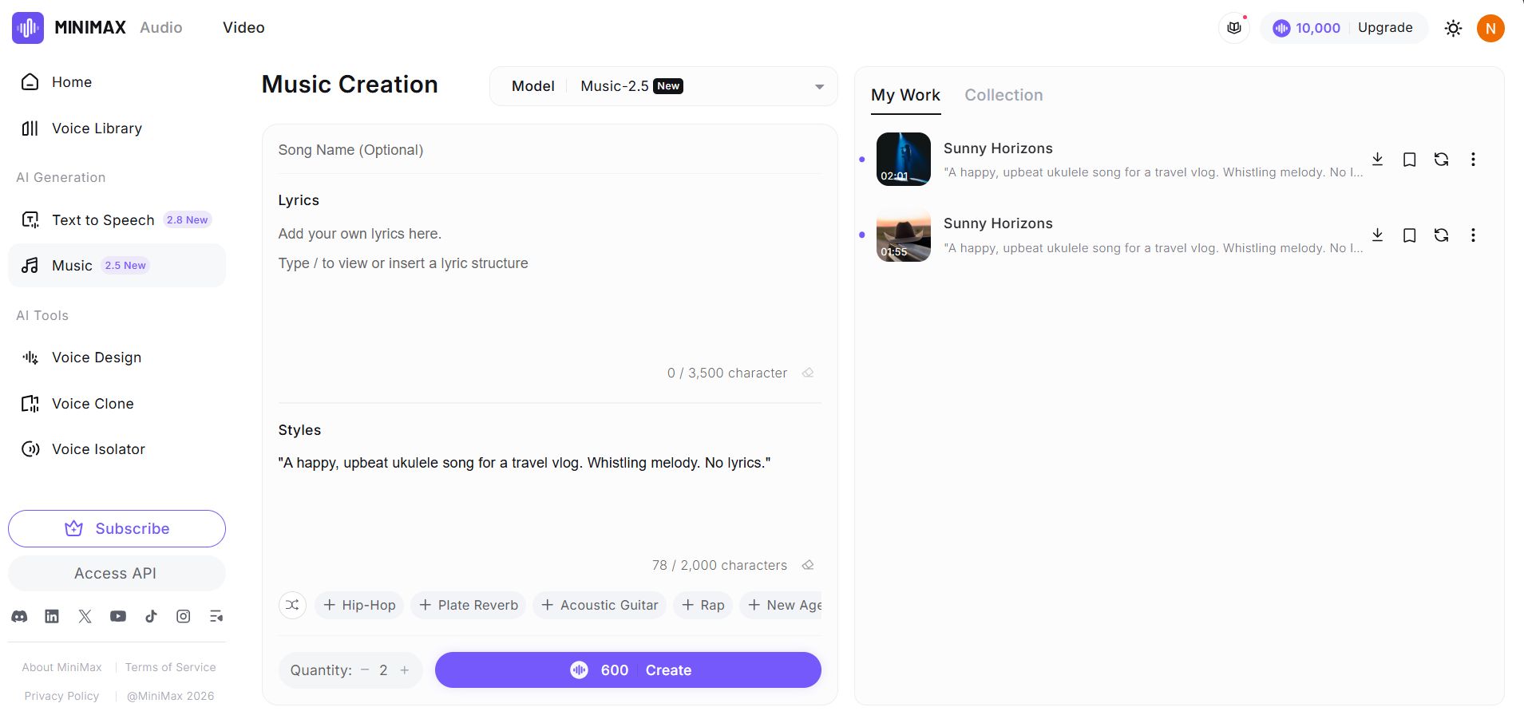The height and width of the screenshot is (715, 1524).
Task: Open more options for 02:01 track
Action: coord(1473,160)
